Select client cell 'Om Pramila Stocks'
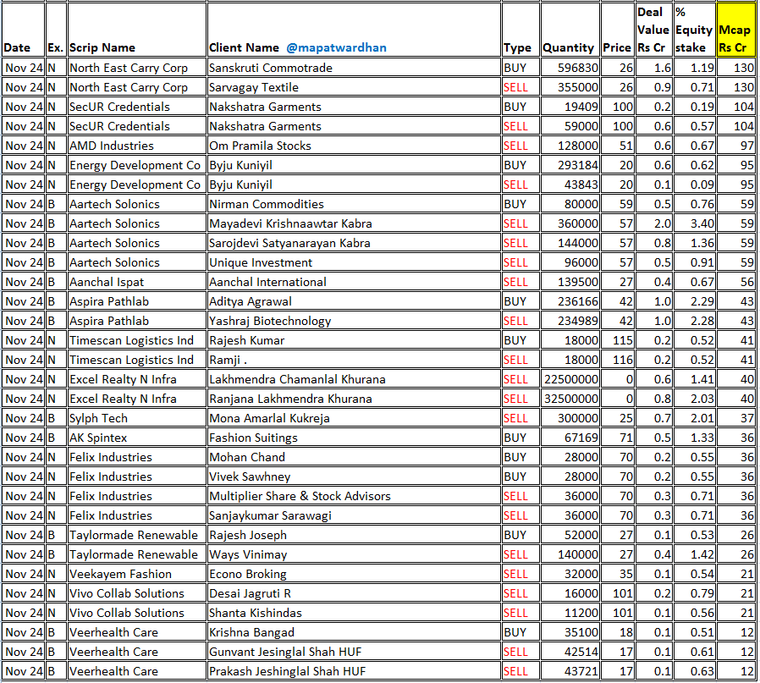 point(354,146)
